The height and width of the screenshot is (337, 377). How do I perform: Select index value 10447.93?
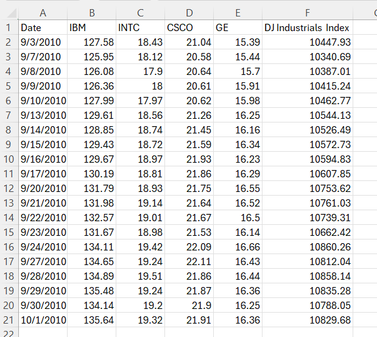pyautogui.click(x=308, y=42)
